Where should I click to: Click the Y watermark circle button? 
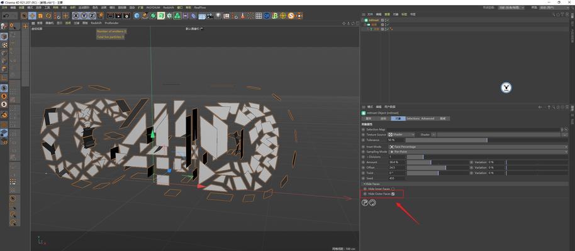coord(506,87)
